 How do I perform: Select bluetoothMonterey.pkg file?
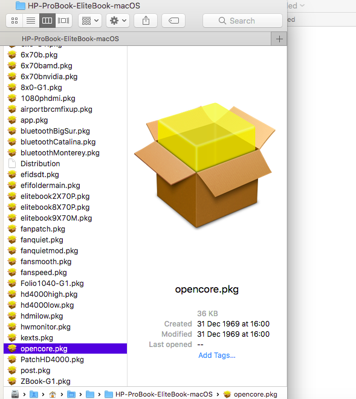click(65, 153)
